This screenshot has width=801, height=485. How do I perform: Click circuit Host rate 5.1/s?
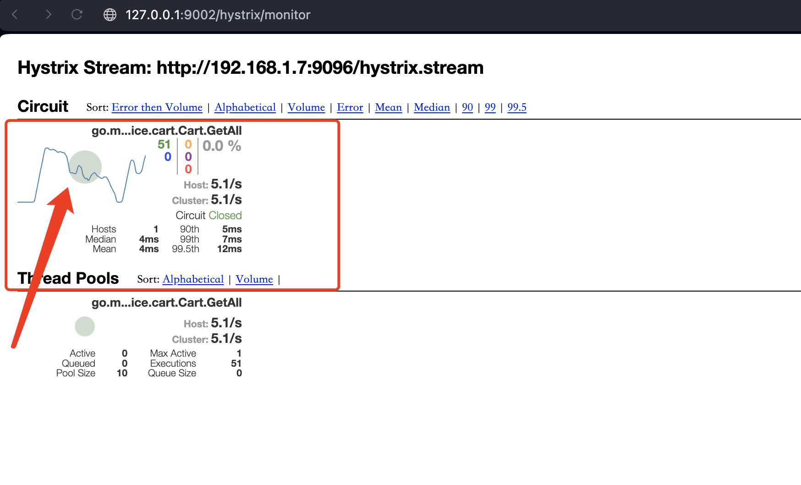click(226, 184)
